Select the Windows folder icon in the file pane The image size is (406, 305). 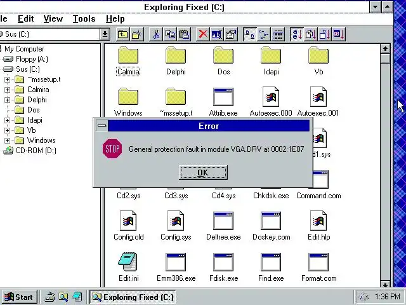coord(128,97)
